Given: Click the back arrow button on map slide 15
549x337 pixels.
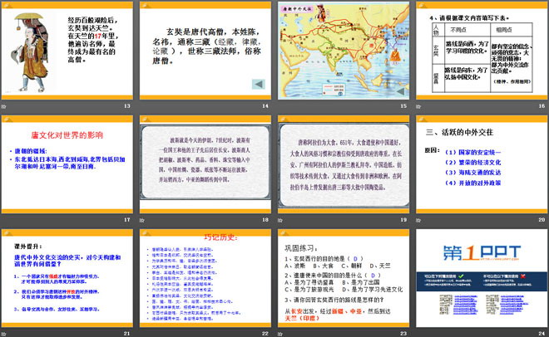Looking at the screenshot, I should [401, 92].
